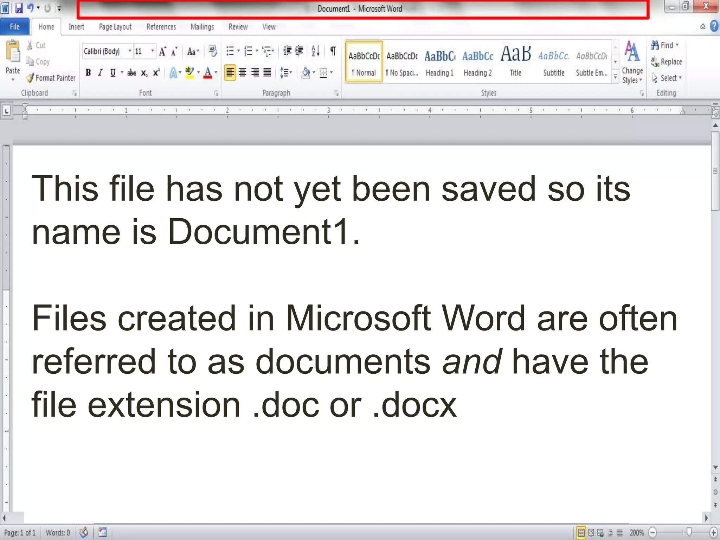Toggle Underline formatting

coord(113,73)
